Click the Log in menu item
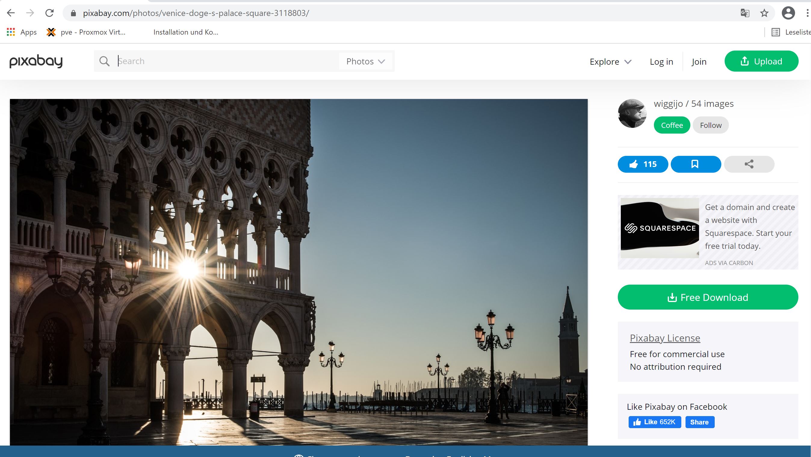Screen dimensions: 811x457 tap(661, 61)
